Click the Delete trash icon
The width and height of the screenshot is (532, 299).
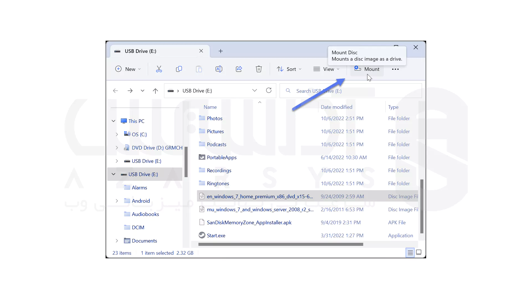point(259,69)
